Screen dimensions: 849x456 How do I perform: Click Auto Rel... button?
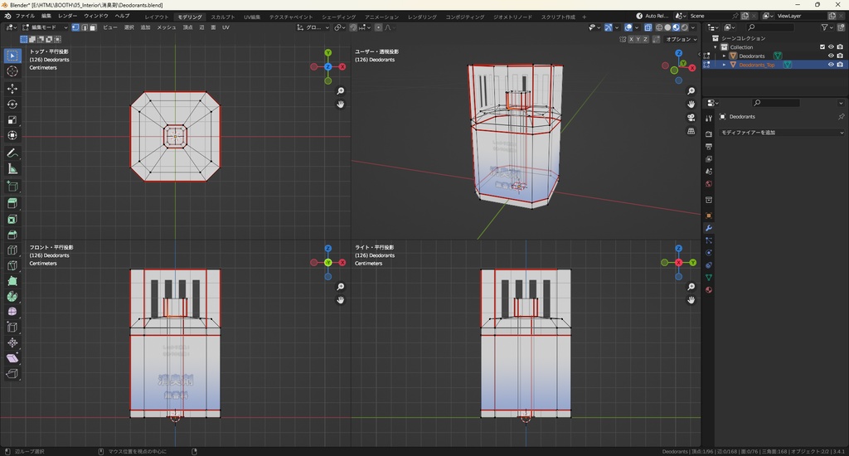coord(652,16)
